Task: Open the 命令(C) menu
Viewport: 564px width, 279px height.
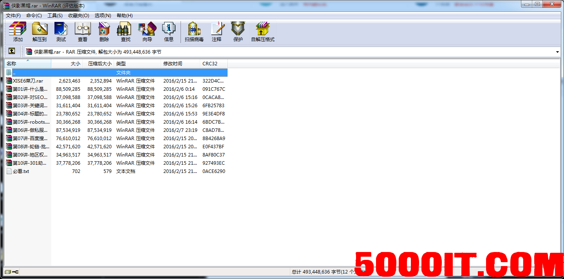Action: tap(34, 16)
